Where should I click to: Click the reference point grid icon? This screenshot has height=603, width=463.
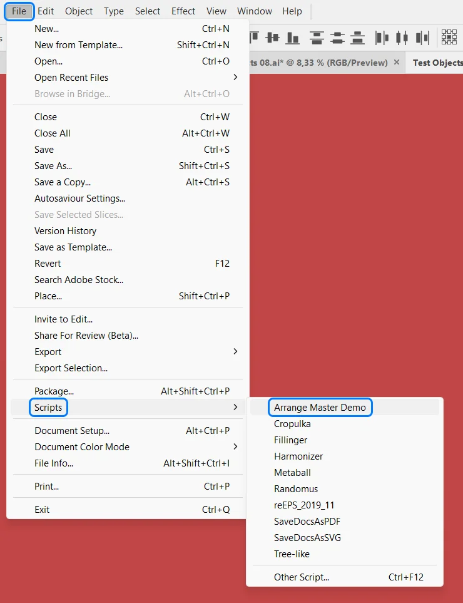pyautogui.click(x=449, y=38)
